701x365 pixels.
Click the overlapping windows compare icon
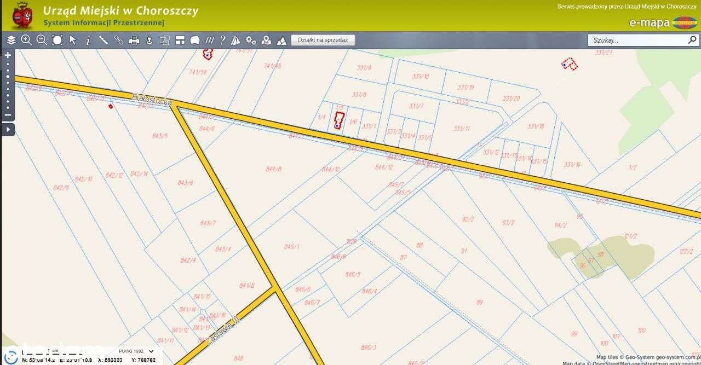164,40
